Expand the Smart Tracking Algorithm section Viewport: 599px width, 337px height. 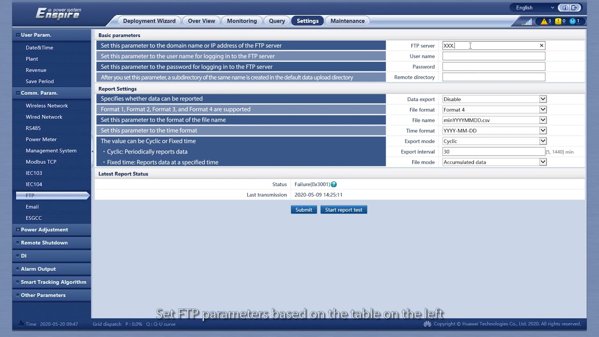coord(51,282)
